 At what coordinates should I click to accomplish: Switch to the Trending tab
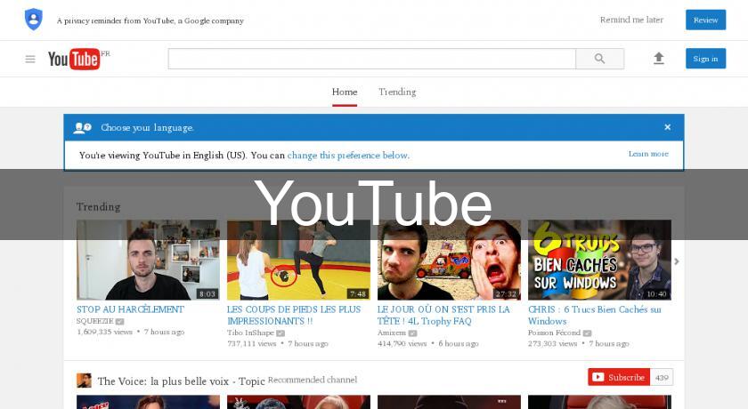[397, 92]
